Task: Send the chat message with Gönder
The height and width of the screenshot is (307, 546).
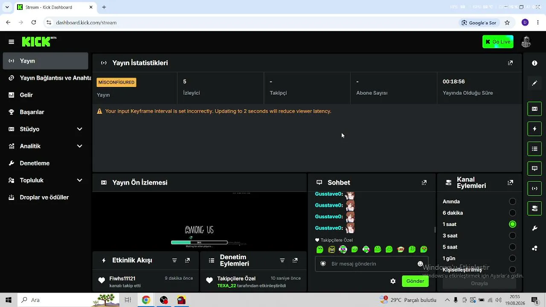Action: coord(415,281)
